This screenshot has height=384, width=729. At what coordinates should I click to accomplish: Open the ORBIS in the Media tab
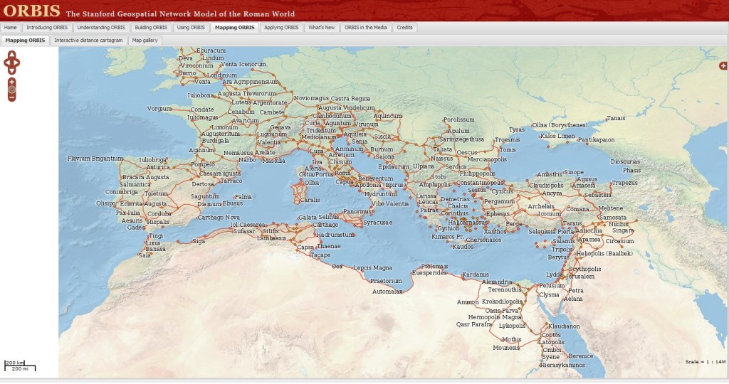point(366,28)
